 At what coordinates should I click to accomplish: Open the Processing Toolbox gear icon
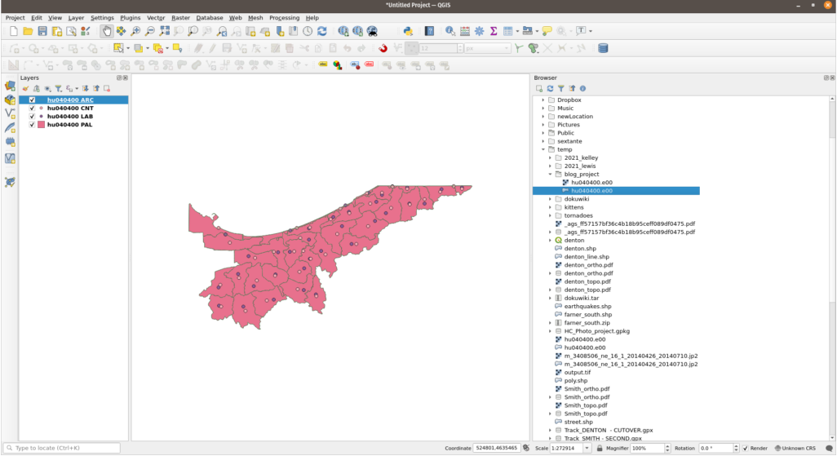[x=479, y=31]
